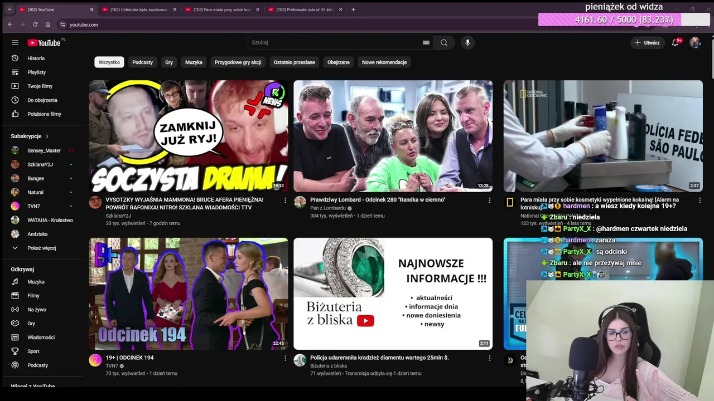Viewport: 714px width, 401px height.
Task: Open Biżuteria z bliska channel link
Action: tap(329, 366)
